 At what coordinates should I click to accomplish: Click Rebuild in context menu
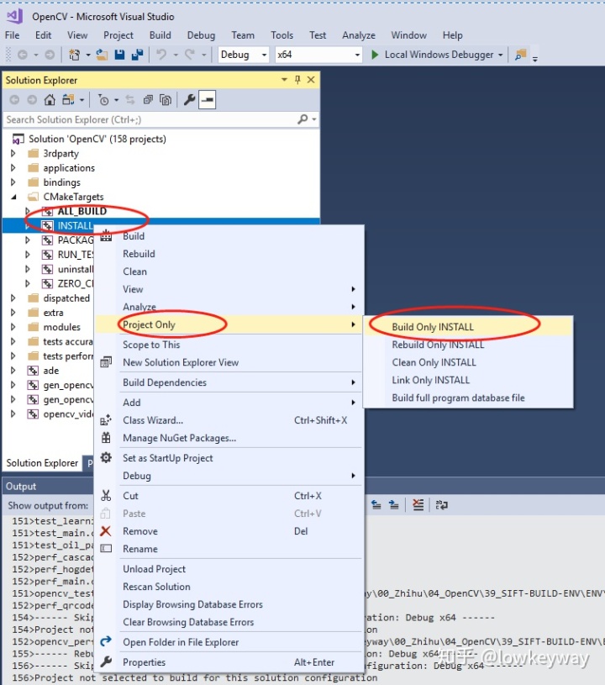pos(229,254)
